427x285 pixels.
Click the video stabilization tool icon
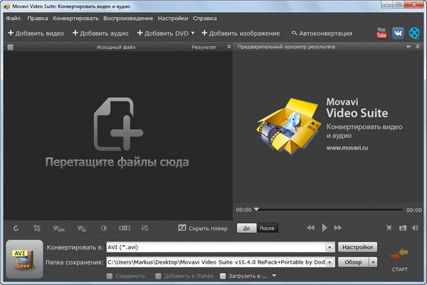[x=125, y=228]
